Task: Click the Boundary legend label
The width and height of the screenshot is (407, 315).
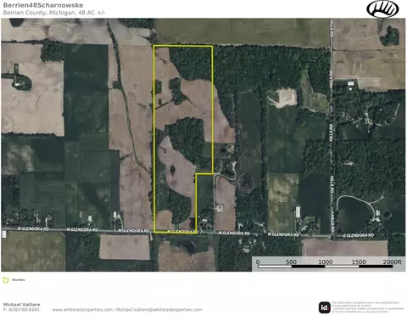Action: pos(19,280)
